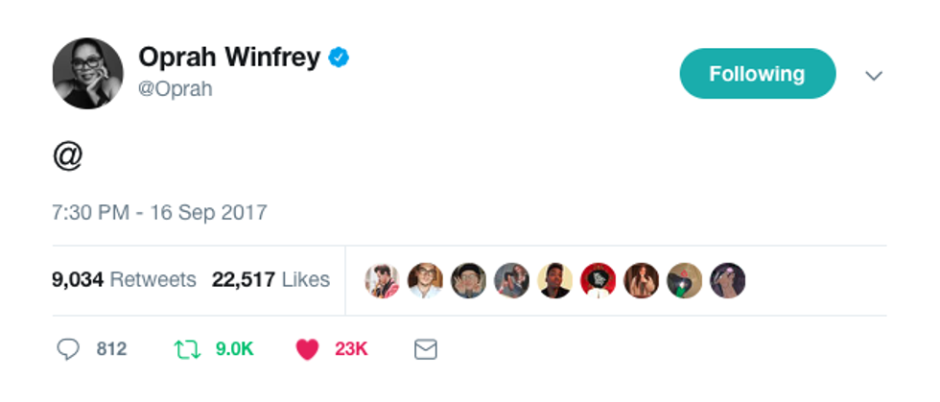Open Oprah Winfrey's profile picture
Image resolution: width=940 pixels, height=402 pixels.
[x=87, y=74]
